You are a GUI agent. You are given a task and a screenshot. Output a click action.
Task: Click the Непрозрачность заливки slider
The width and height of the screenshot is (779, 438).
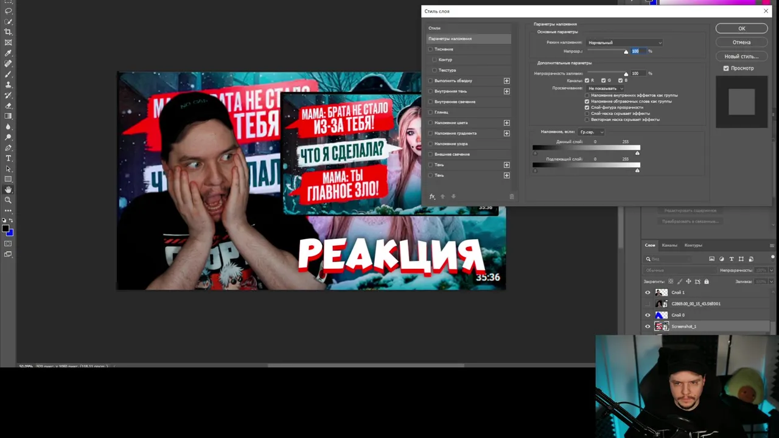606,74
